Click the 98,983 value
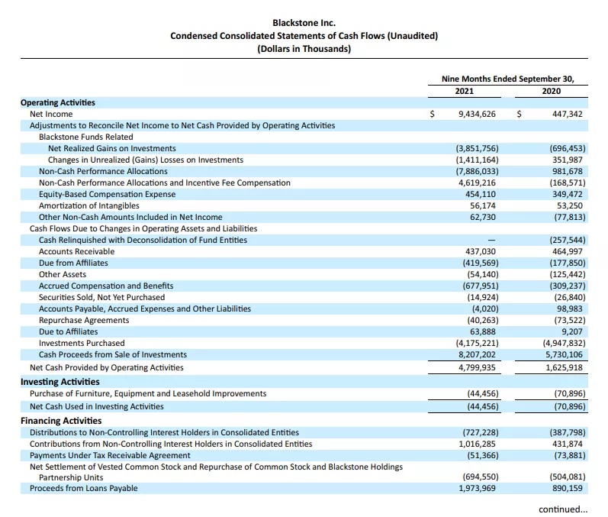Screen dimensions: 608x517 [x=570, y=309]
